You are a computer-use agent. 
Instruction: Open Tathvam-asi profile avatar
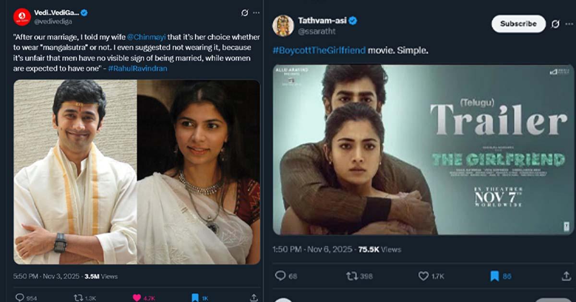point(283,25)
